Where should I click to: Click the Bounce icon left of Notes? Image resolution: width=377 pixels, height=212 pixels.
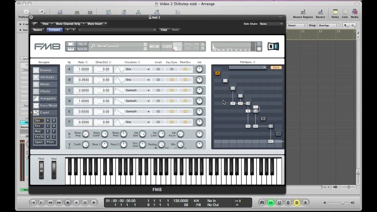[320, 12]
